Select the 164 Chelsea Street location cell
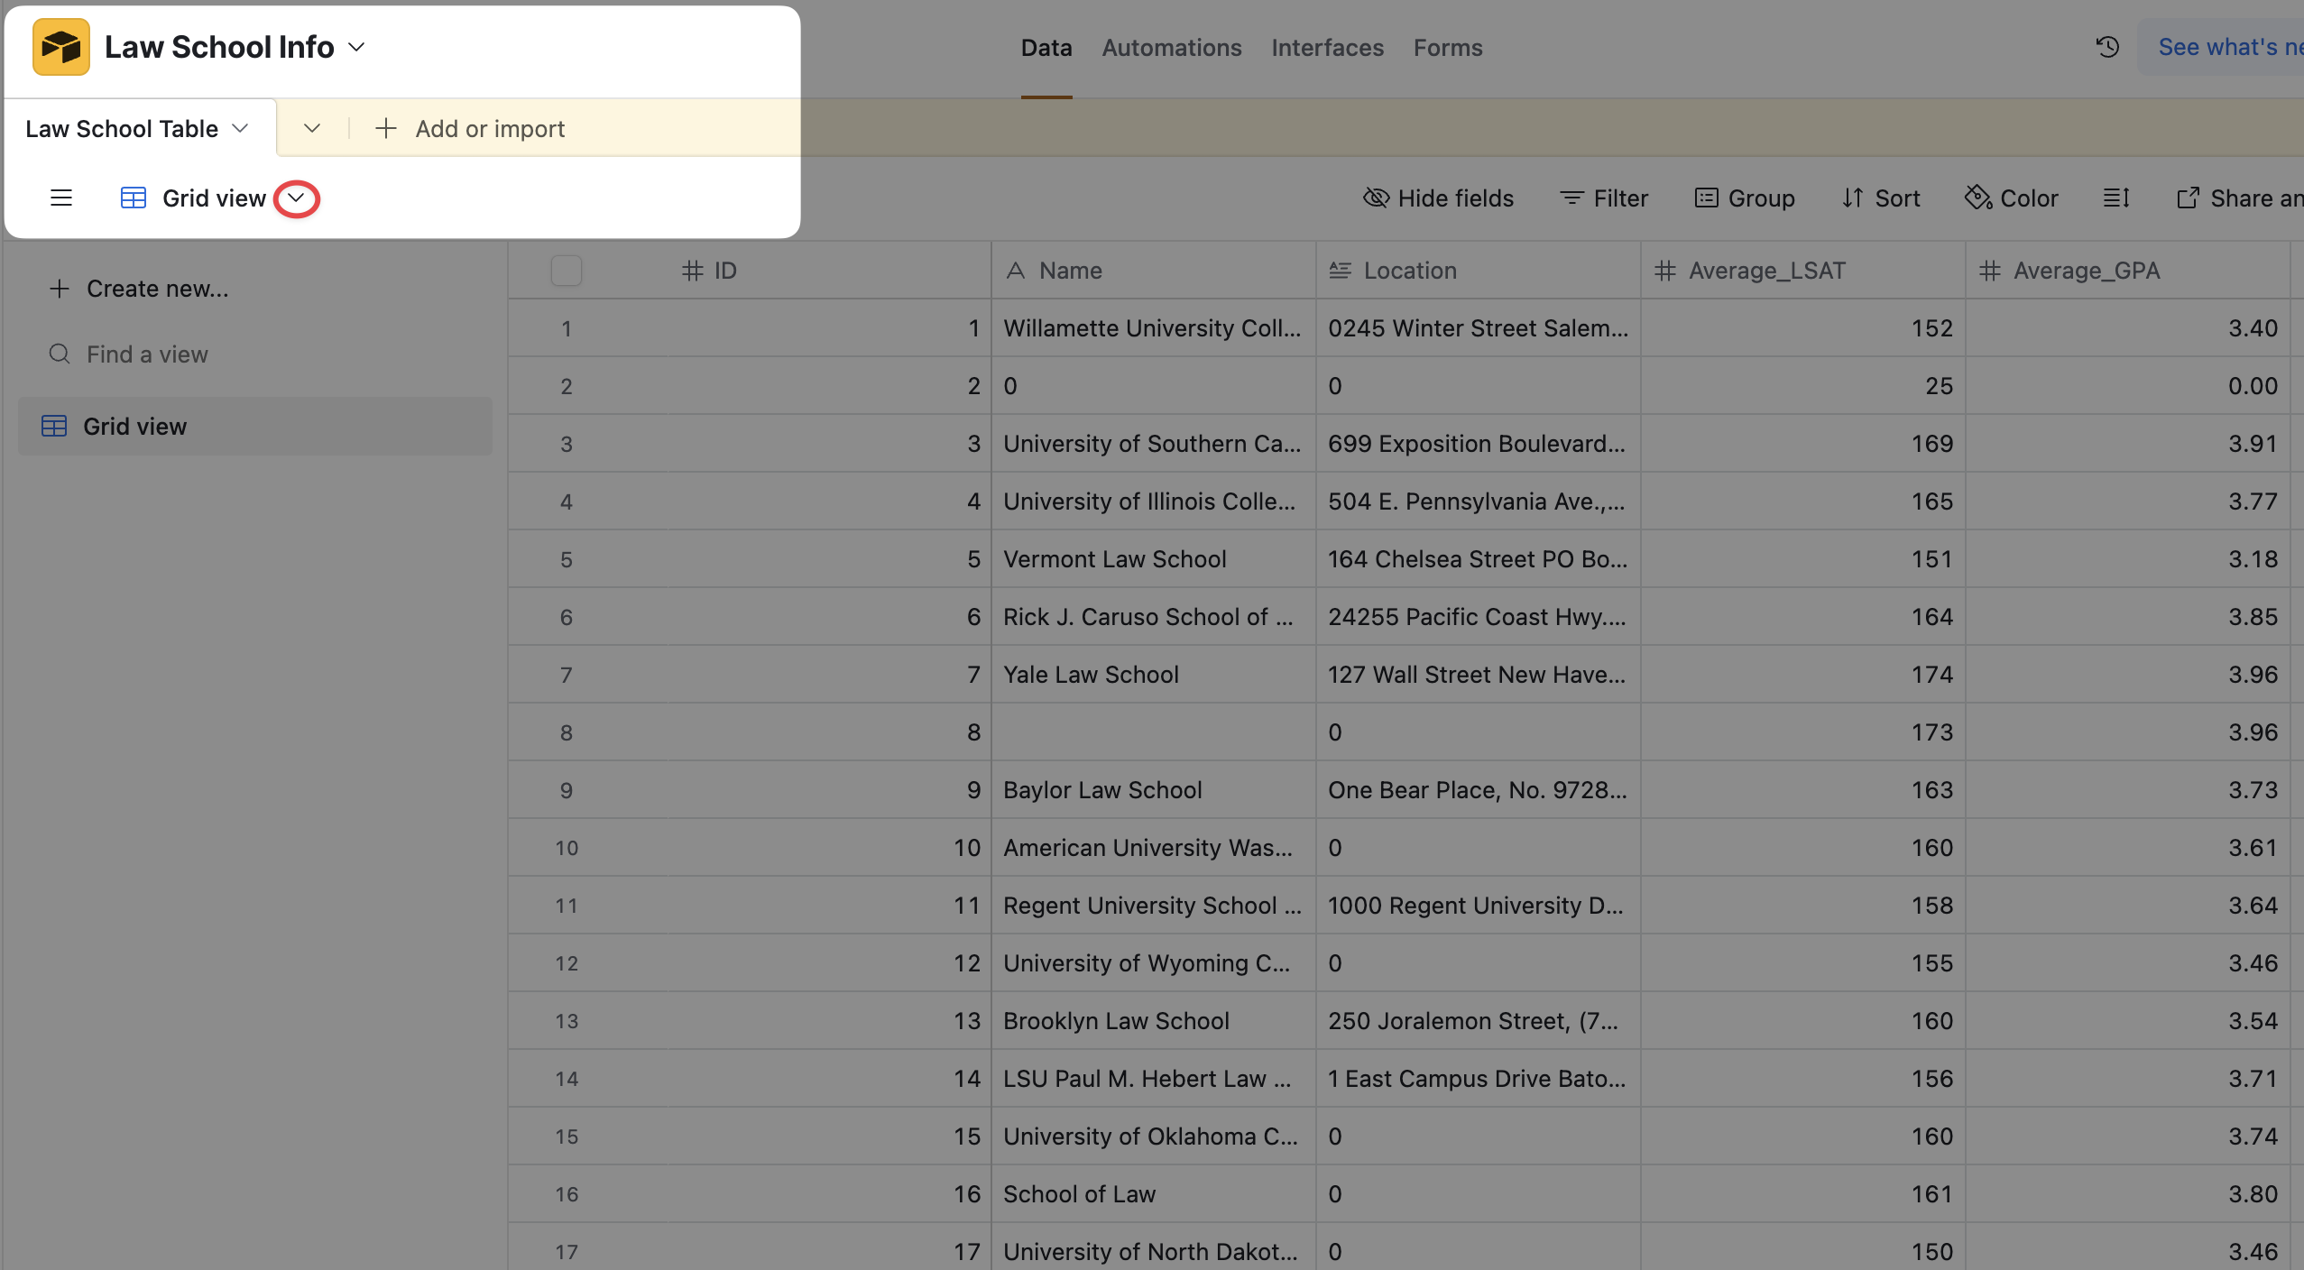Viewport: 2304px width, 1270px height. (1479, 558)
